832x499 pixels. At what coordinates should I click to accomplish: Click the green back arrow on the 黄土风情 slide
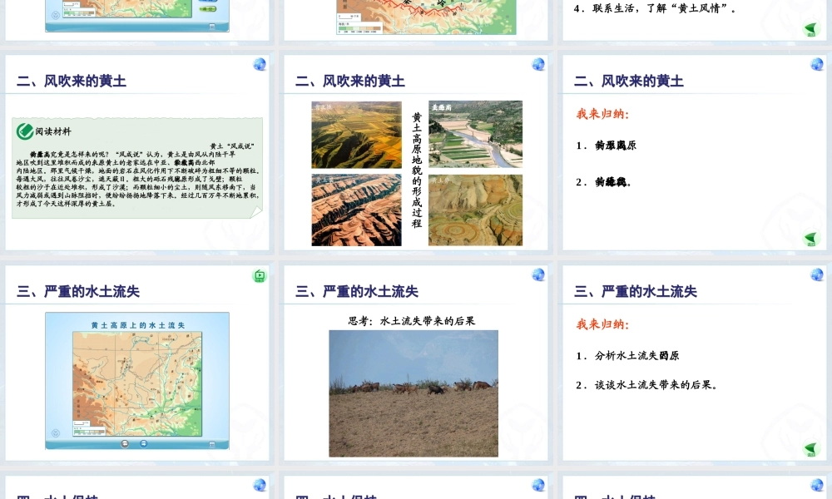point(810,28)
